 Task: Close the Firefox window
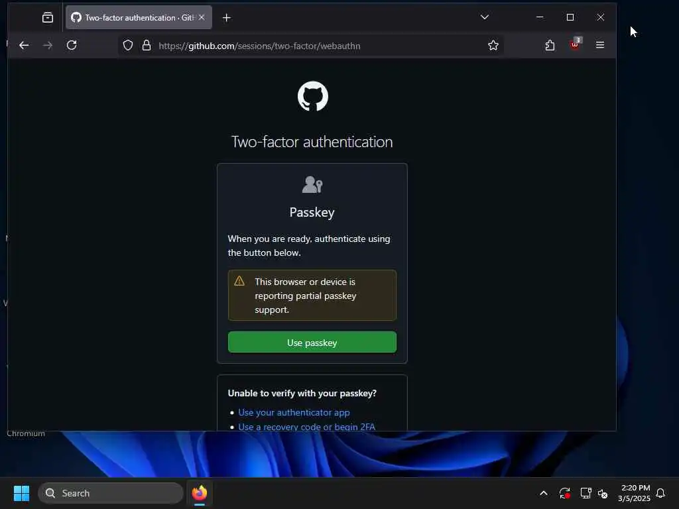(x=601, y=17)
